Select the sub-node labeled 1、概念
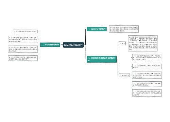The height and width of the screenshot is (122, 170). (x=122, y=43)
